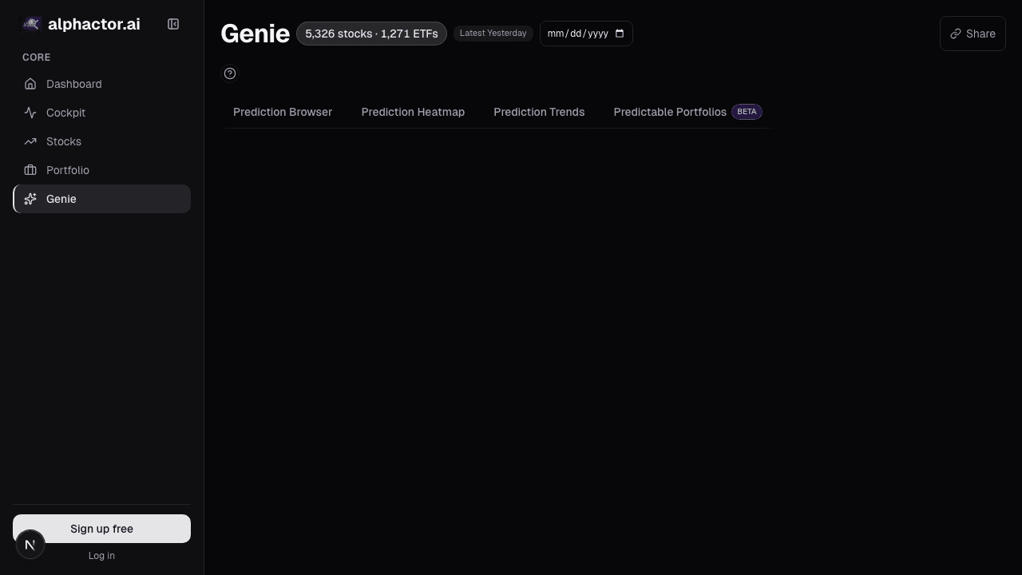
Task: Click the mm/dd/yyyy date input field
Action: (x=586, y=34)
